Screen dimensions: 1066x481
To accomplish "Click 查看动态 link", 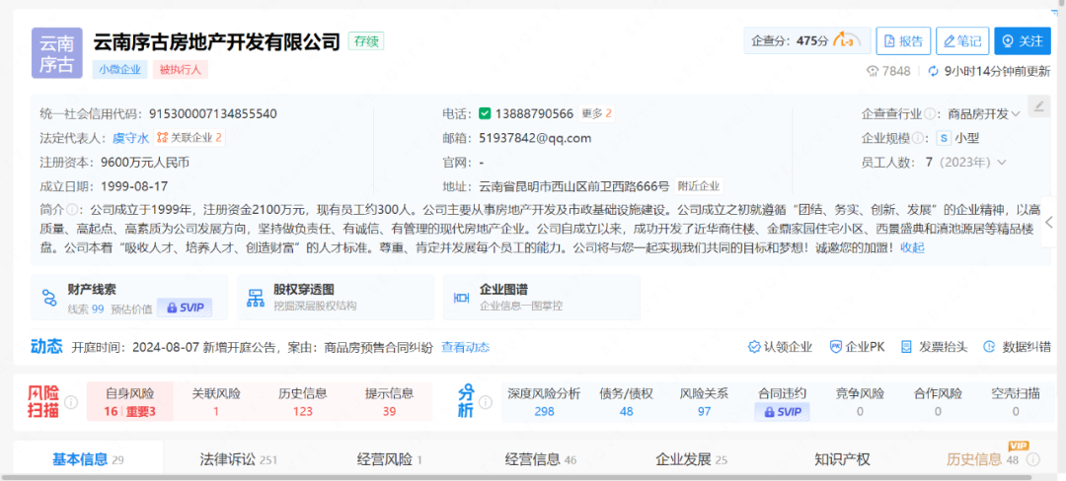I will 465,347.
